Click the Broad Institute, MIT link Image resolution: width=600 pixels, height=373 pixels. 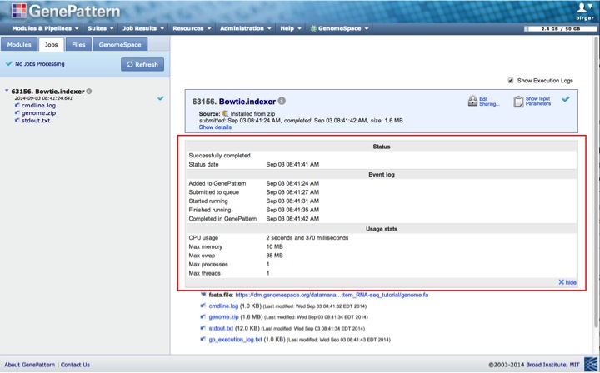[x=553, y=365]
